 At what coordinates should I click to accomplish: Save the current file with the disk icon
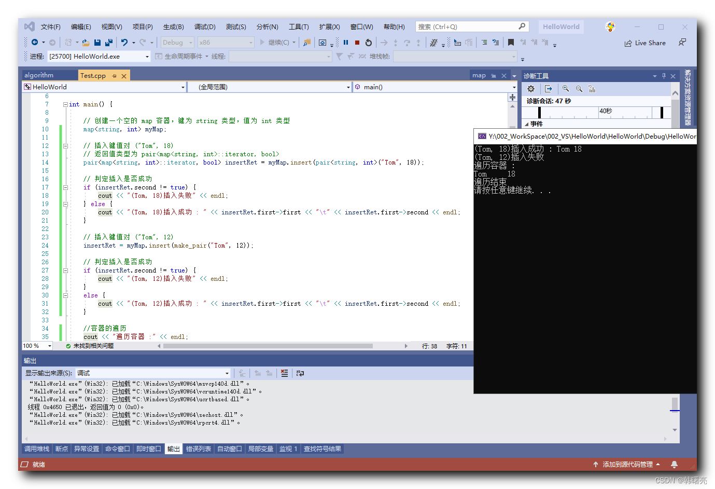click(x=97, y=43)
